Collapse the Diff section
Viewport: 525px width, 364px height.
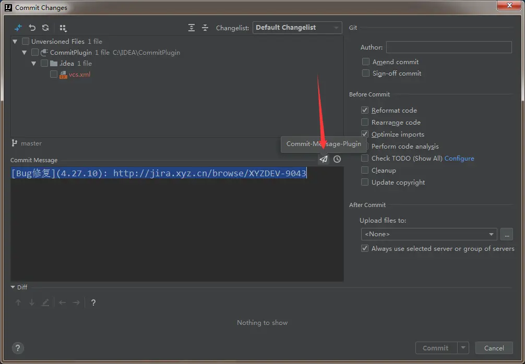point(13,287)
